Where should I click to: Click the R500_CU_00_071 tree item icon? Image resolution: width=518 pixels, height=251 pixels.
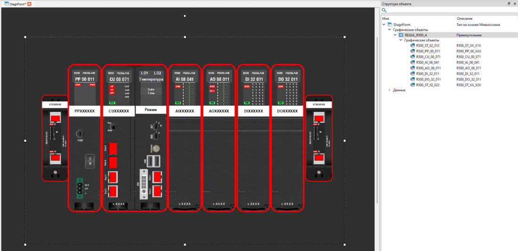[413, 57]
